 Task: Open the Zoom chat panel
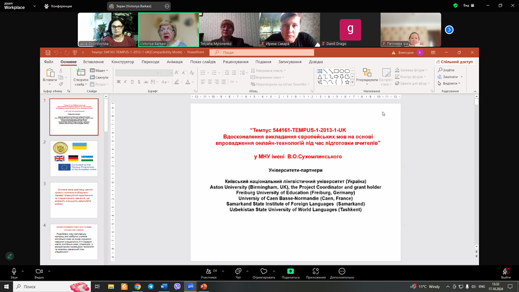click(x=238, y=272)
